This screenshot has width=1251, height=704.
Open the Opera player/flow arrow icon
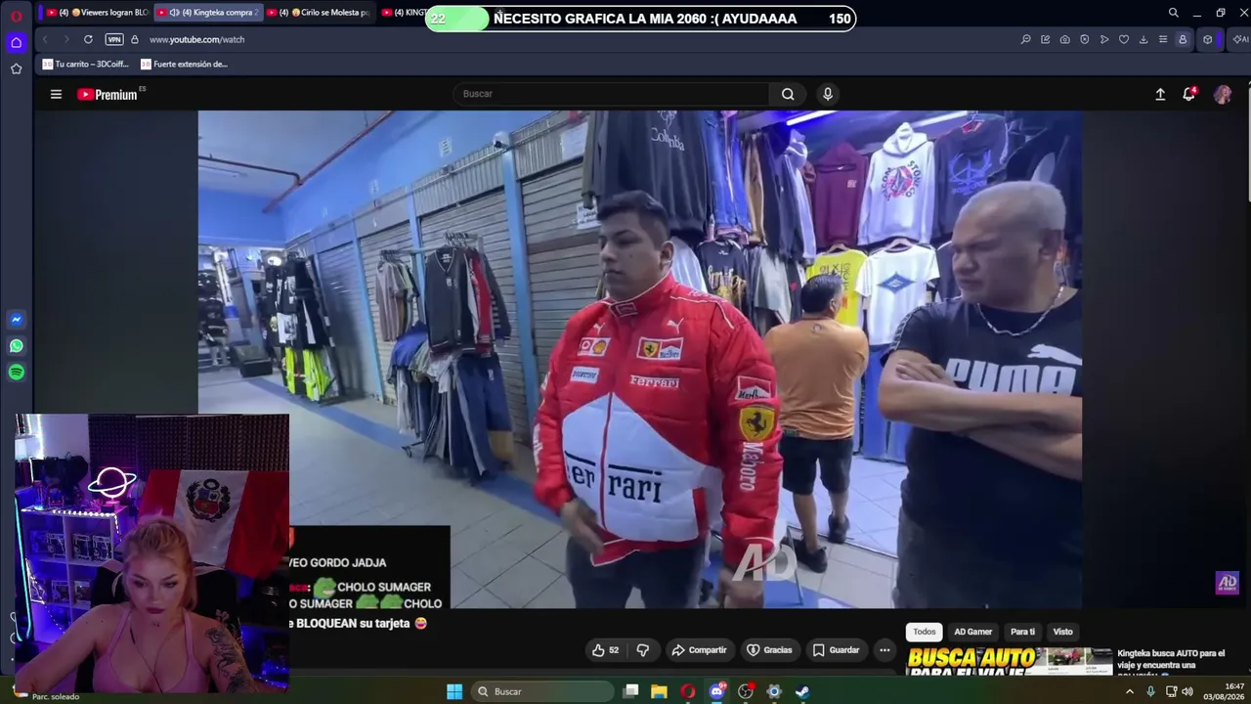(1103, 39)
